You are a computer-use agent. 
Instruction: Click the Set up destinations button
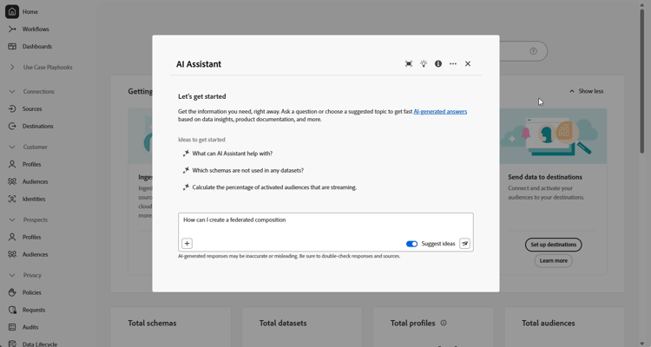pyautogui.click(x=553, y=245)
